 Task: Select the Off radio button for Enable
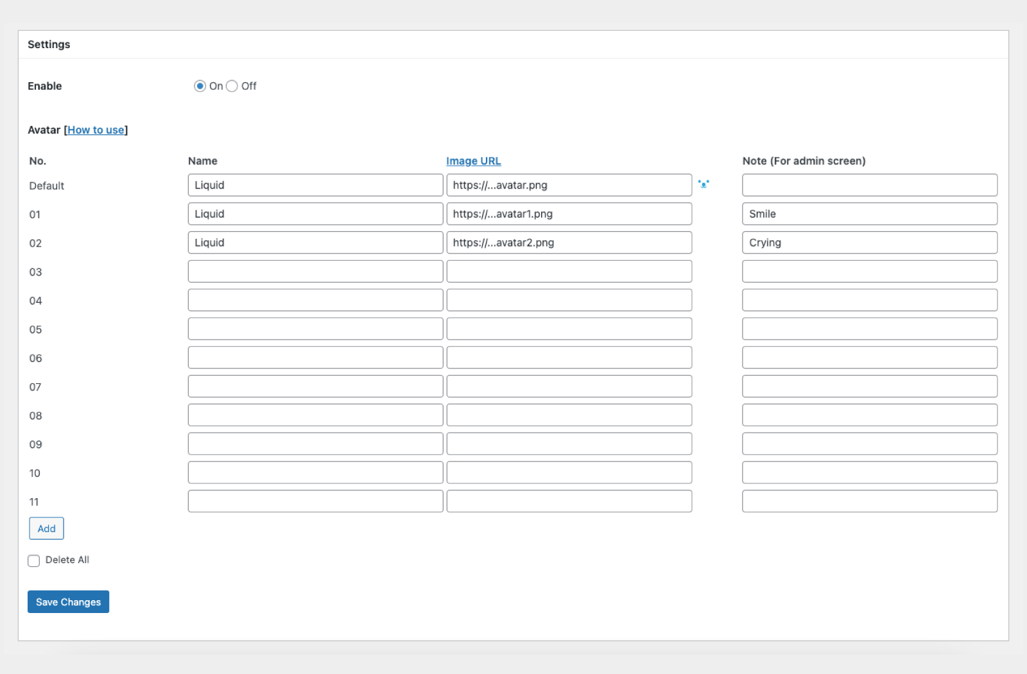pyautogui.click(x=232, y=86)
